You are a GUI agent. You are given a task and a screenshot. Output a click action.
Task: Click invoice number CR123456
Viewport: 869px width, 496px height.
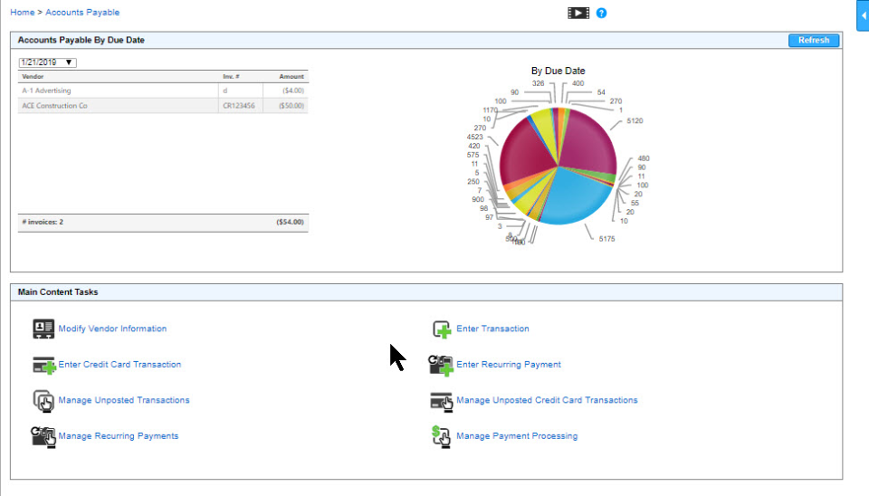pyautogui.click(x=239, y=105)
